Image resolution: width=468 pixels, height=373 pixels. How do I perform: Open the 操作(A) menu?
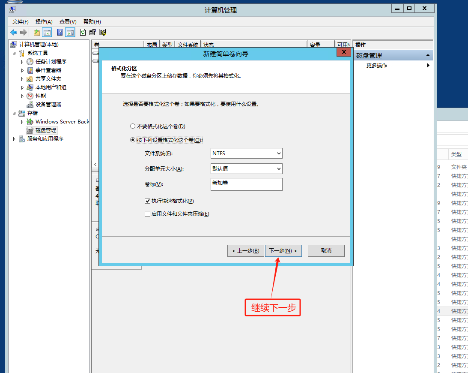(44, 22)
